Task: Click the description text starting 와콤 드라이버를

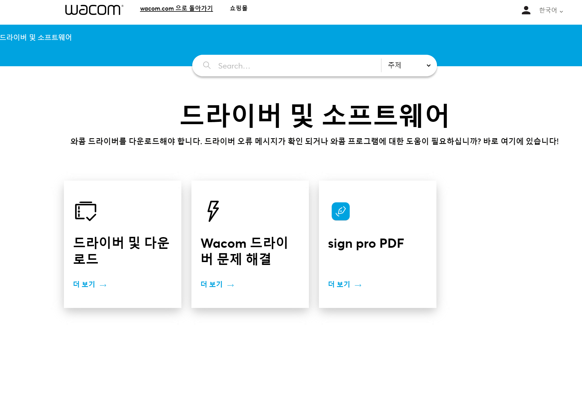Action: coord(315,141)
